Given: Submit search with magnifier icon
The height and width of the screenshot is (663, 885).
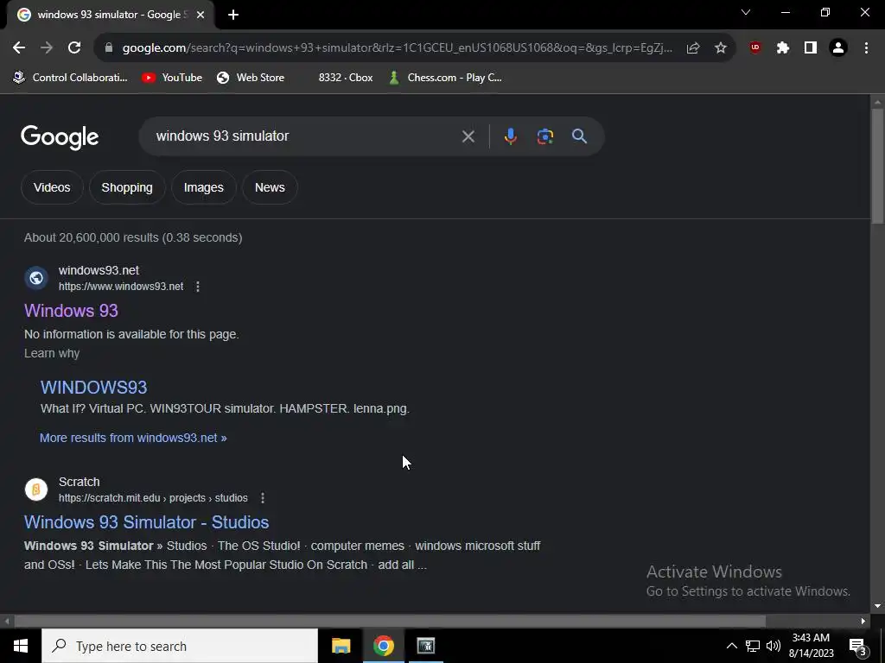Looking at the screenshot, I should pyautogui.click(x=579, y=136).
